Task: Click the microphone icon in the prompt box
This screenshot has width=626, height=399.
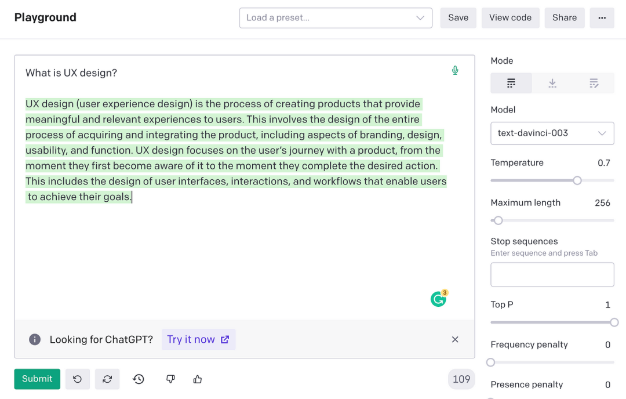Action: pos(455,71)
